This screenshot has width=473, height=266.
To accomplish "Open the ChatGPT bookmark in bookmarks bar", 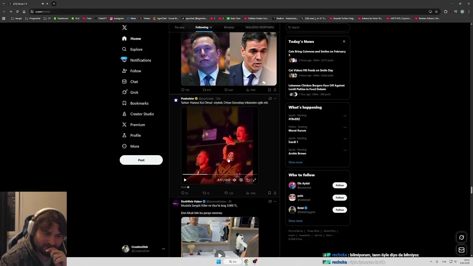I will click(x=101, y=18).
